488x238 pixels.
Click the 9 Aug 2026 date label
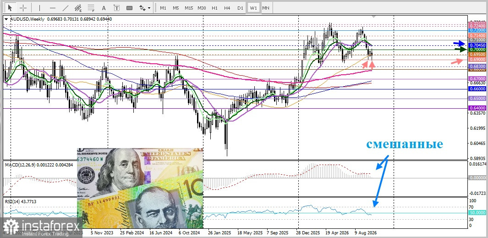366,232
